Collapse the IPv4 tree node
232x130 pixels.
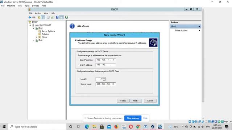33,28
